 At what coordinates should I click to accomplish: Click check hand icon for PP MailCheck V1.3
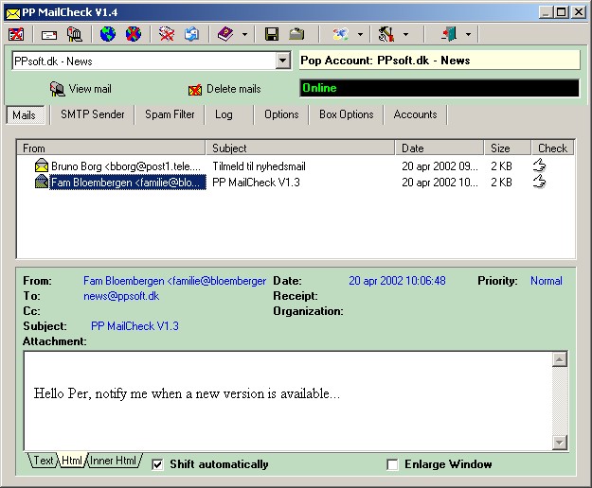tap(539, 182)
